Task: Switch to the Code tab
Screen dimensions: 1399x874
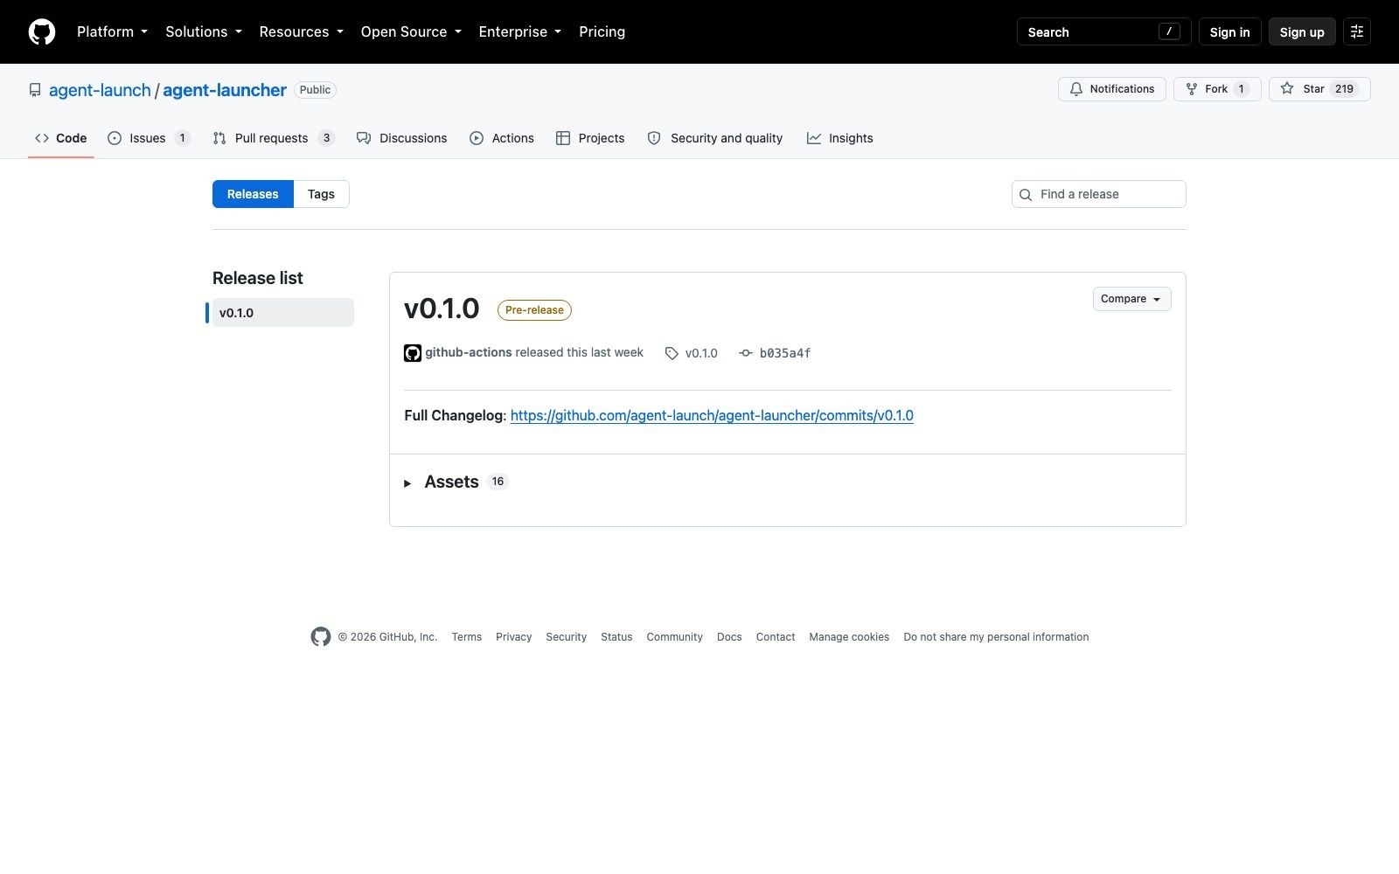Action: tap(61, 138)
